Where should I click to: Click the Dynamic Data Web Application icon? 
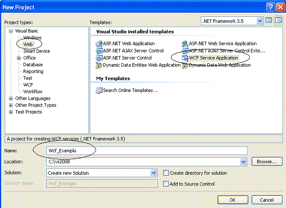pos(185,65)
